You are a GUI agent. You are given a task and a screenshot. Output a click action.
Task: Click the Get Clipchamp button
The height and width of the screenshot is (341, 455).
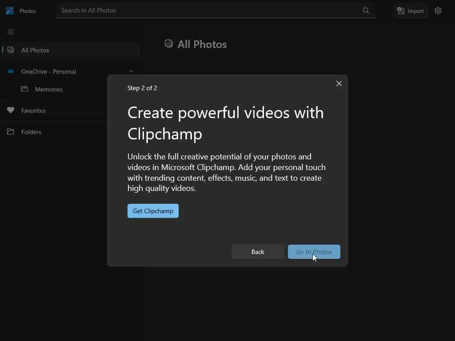click(x=153, y=211)
